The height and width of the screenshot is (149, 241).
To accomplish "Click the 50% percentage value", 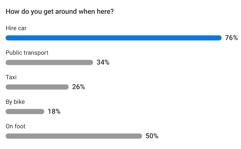I will [x=152, y=136].
